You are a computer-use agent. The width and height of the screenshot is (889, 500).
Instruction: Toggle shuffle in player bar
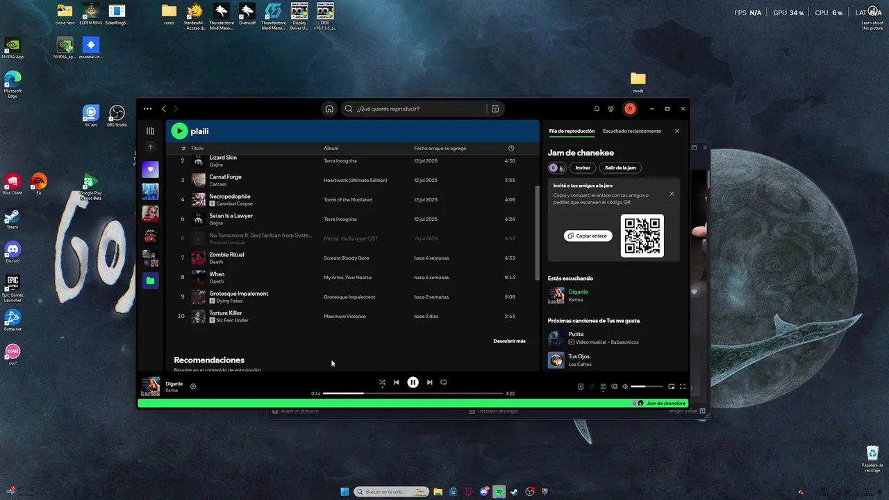[x=382, y=383]
